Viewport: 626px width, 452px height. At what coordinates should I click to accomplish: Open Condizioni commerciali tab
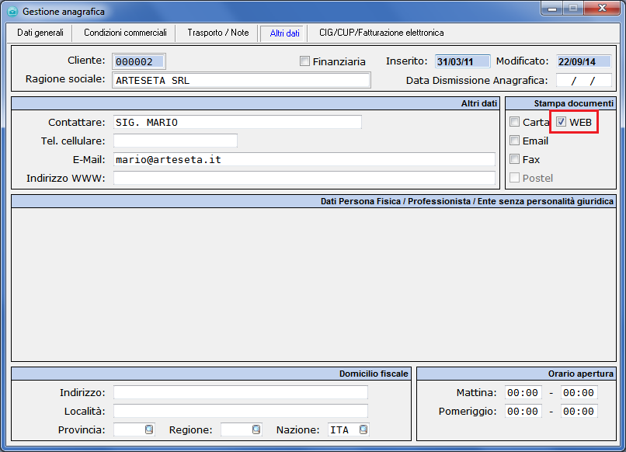tap(125, 33)
